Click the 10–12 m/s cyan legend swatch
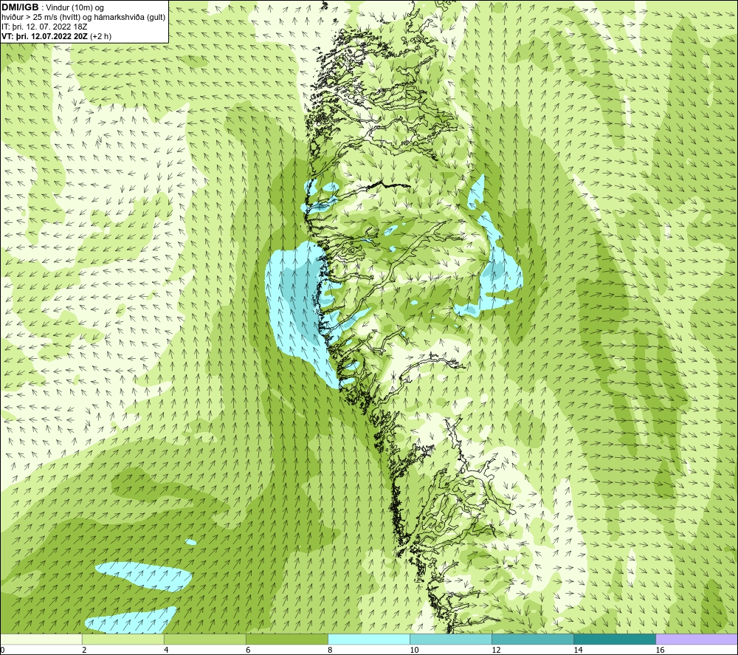Screen dimensions: 738x655 click(x=451, y=639)
